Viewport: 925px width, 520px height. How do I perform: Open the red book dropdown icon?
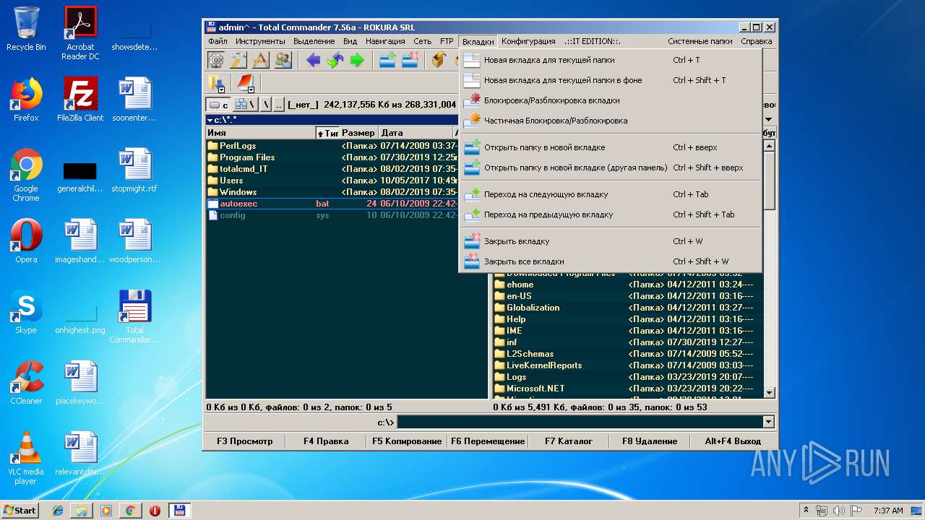click(x=244, y=83)
